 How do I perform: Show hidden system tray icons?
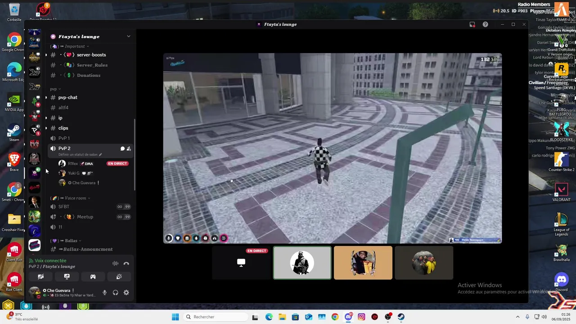(x=517, y=317)
